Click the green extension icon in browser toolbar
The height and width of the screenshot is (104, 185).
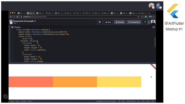pos(146,17)
